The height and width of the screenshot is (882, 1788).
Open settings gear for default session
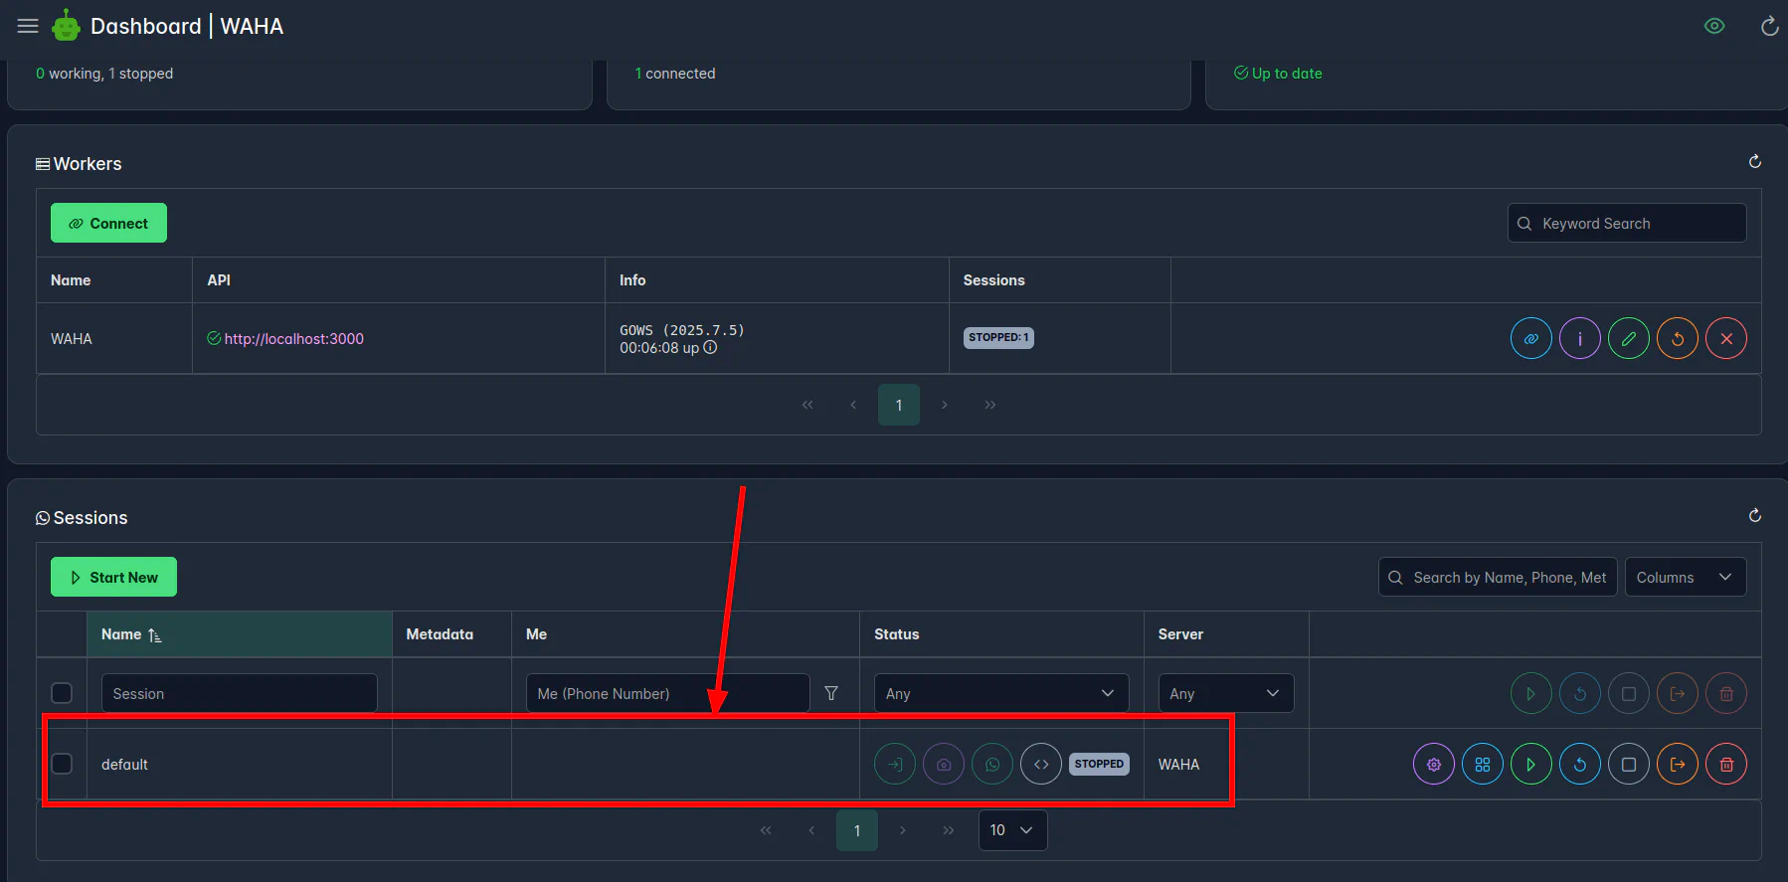pyautogui.click(x=1434, y=764)
